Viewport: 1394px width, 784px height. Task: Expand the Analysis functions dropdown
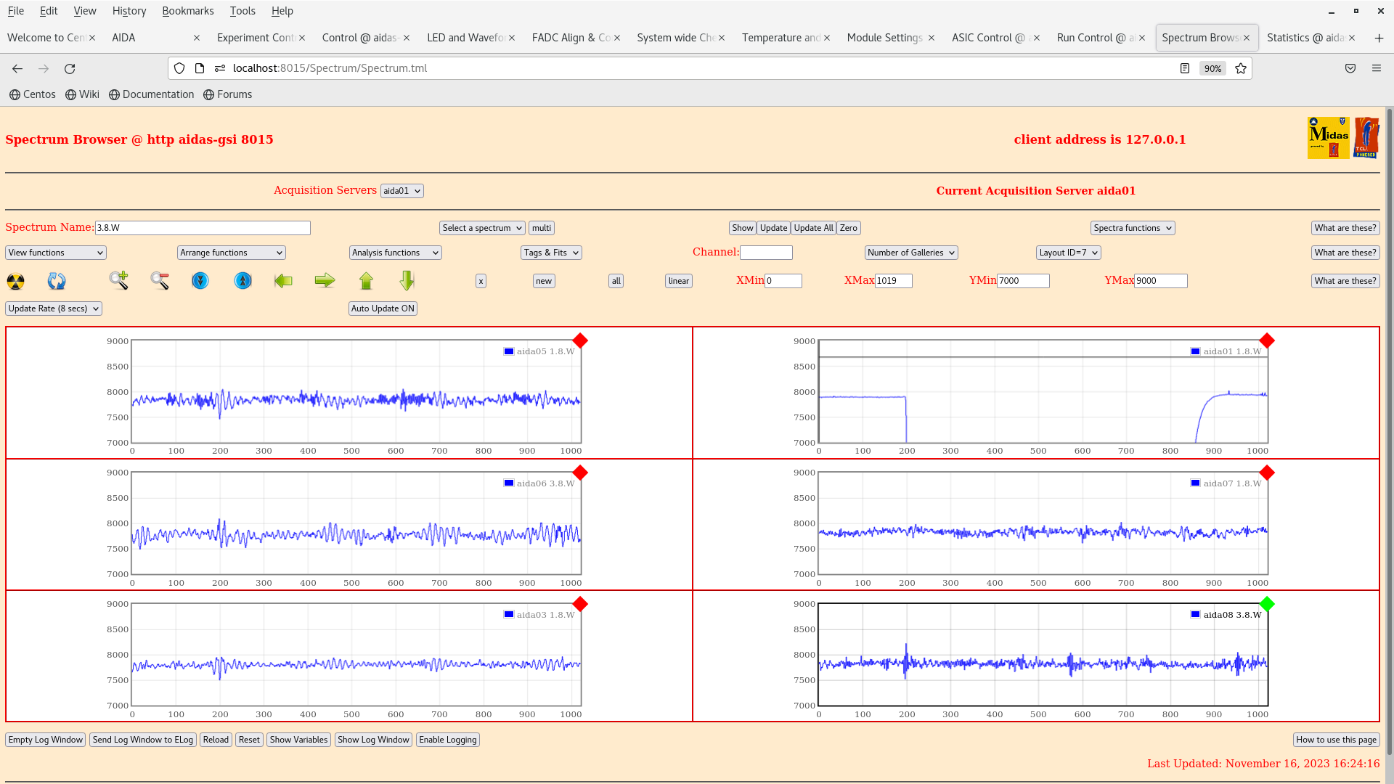395,253
